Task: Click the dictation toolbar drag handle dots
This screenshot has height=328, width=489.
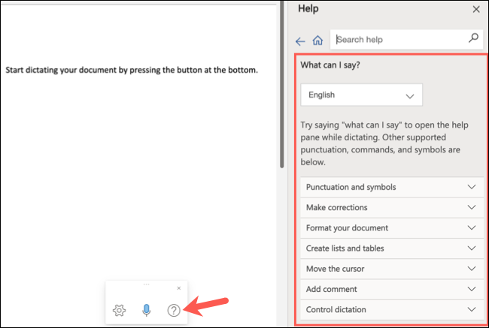Action: point(146,285)
